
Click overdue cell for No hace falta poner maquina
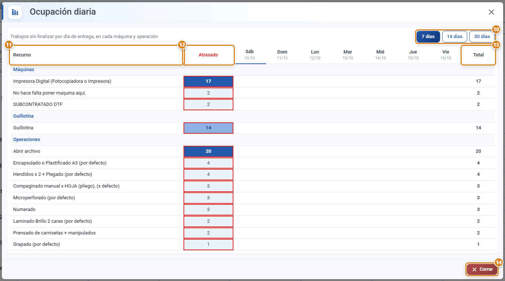point(208,93)
